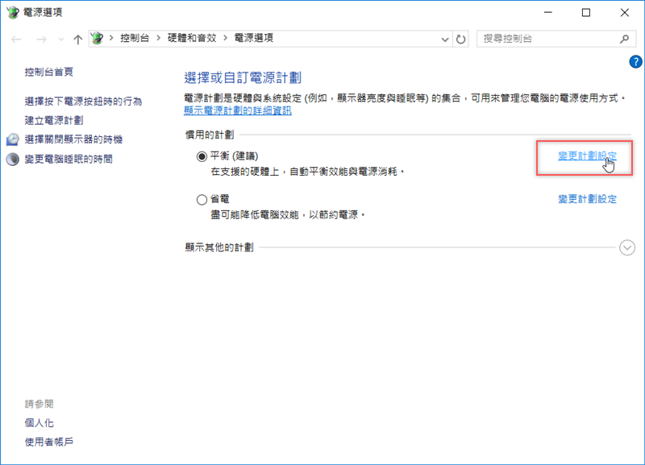Click the monitor icon beside 選擇關閉顯示器的時機

(13, 139)
